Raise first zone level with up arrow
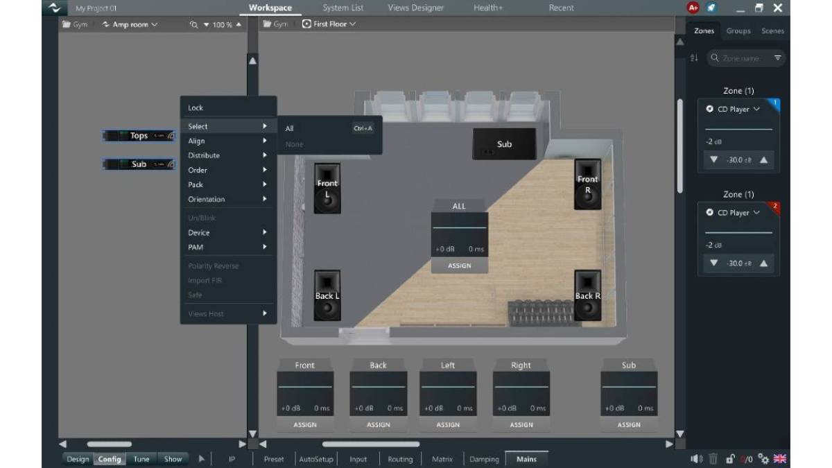The image size is (832, 468). coord(763,160)
